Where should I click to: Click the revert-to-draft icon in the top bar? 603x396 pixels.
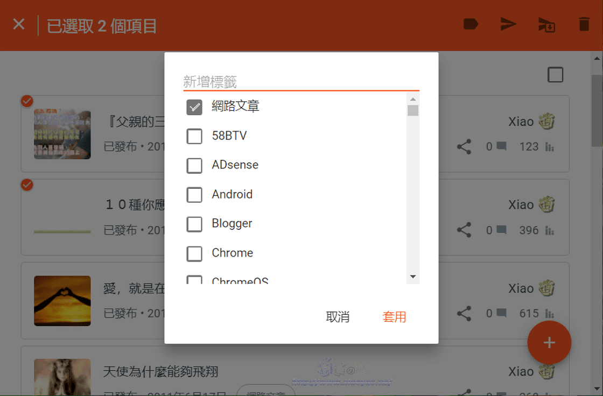pyautogui.click(x=546, y=25)
